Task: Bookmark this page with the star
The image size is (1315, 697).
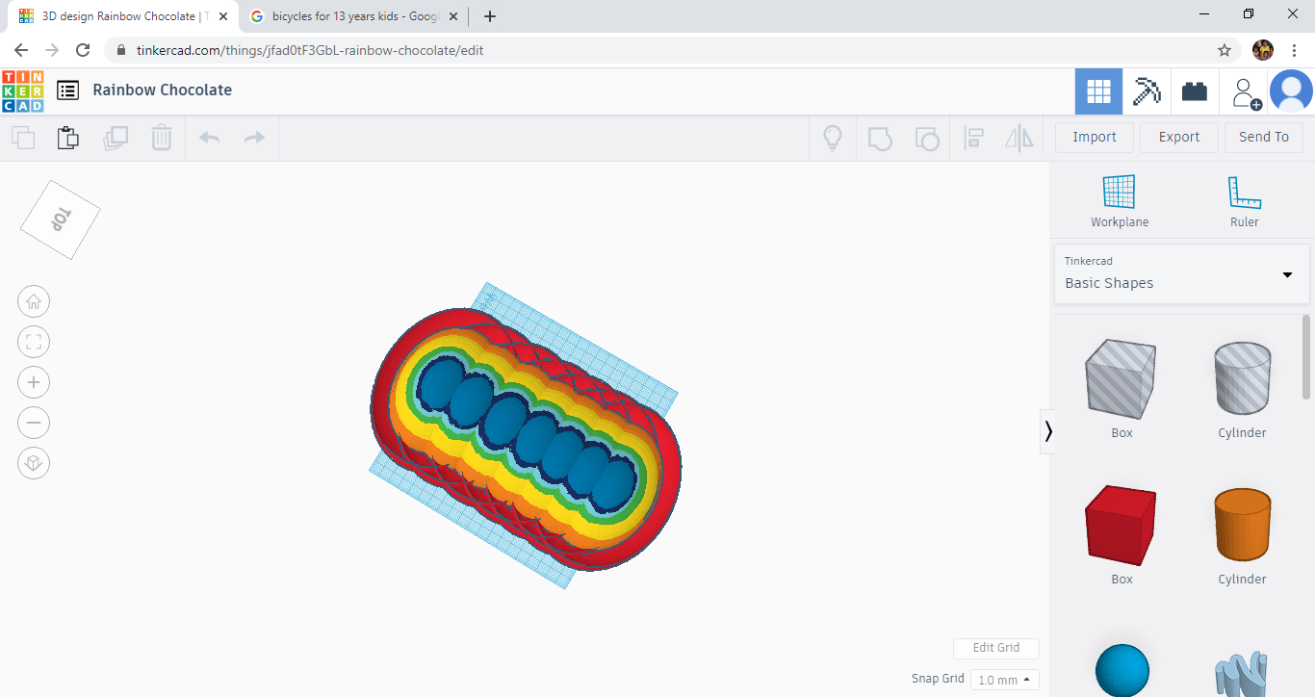Action: 1225,50
